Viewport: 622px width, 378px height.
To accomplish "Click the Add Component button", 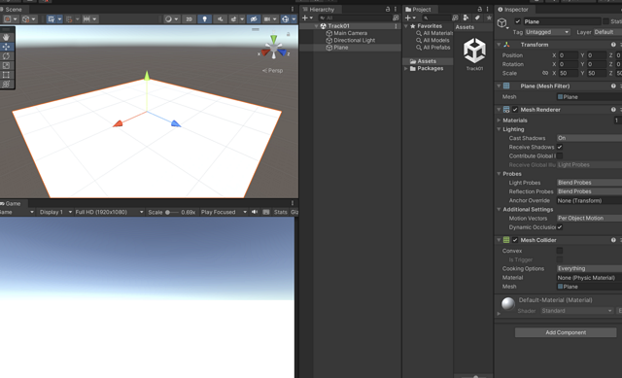I will pos(566,332).
